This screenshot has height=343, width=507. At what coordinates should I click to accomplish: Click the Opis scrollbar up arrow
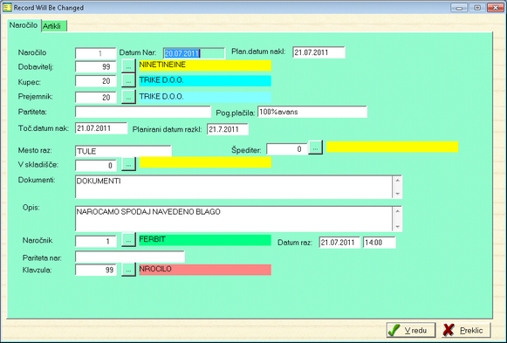tap(397, 211)
